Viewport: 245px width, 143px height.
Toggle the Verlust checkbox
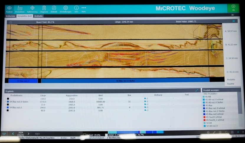85,135
